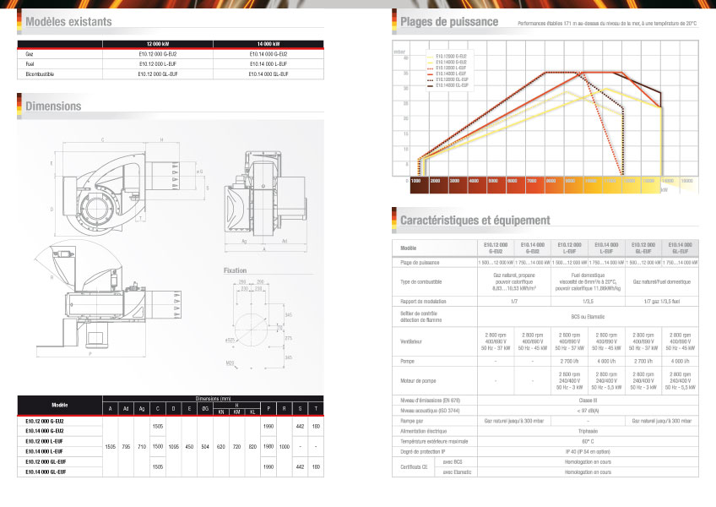Click the "Niveau acoustique (ISO 3744)" row label
This screenshot has width=716, height=507.
pos(430,411)
